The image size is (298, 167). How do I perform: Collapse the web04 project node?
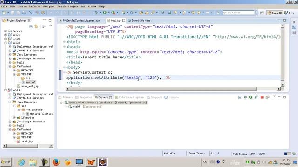pyautogui.click(x=6, y=90)
